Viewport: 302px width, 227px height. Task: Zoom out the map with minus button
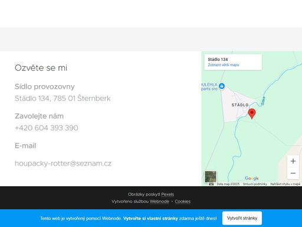(x=293, y=173)
